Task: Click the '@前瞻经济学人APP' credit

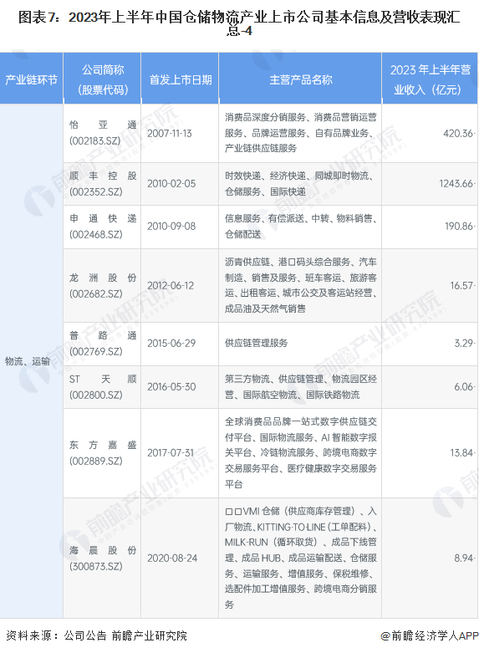Action: (430, 636)
